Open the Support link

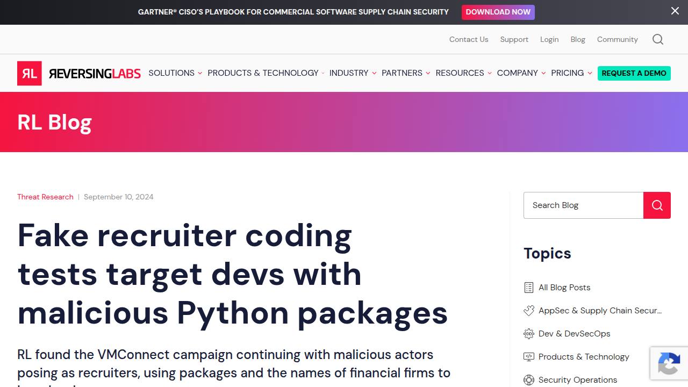[514, 39]
